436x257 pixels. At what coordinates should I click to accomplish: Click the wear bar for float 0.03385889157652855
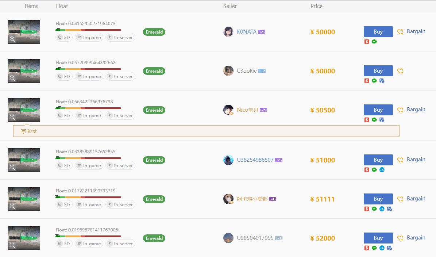point(88,158)
